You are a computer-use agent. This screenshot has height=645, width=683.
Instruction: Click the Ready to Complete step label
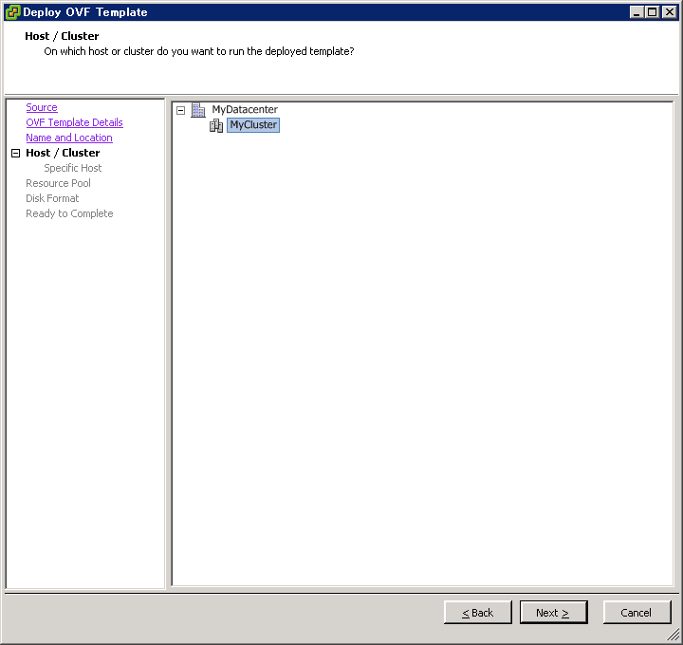click(x=69, y=213)
